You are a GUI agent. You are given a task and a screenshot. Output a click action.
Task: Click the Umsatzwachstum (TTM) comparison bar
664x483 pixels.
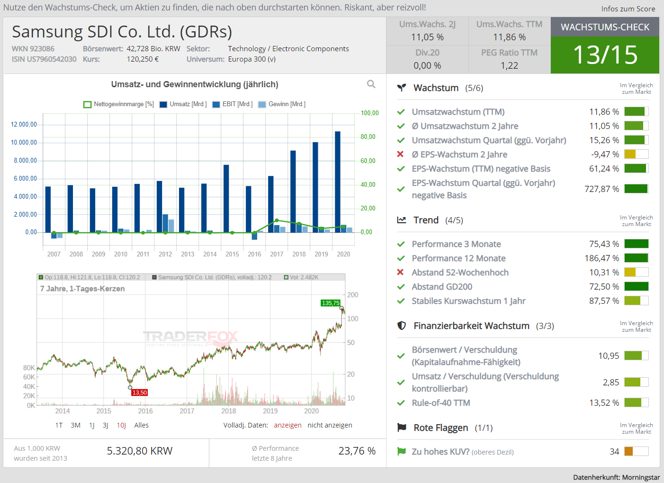pyautogui.click(x=636, y=111)
